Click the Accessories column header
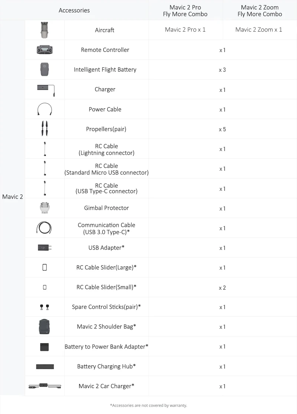The image size is (297, 414). pyautogui.click(x=74, y=10)
